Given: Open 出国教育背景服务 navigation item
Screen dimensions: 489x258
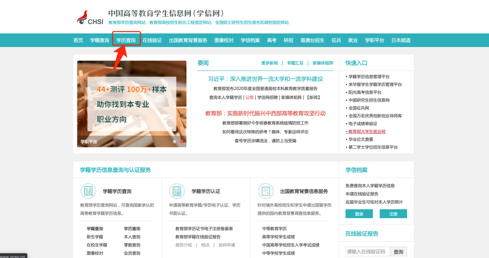Looking at the screenshot, I should pyautogui.click(x=188, y=40).
